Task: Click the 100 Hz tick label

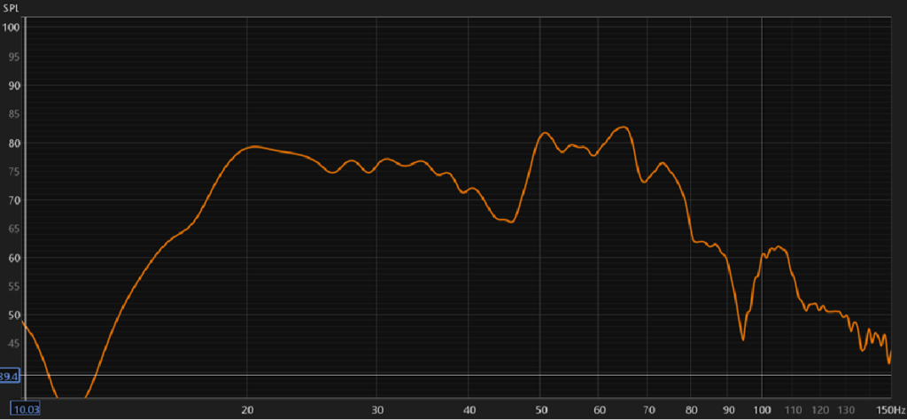Action: [x=762, y=409]
